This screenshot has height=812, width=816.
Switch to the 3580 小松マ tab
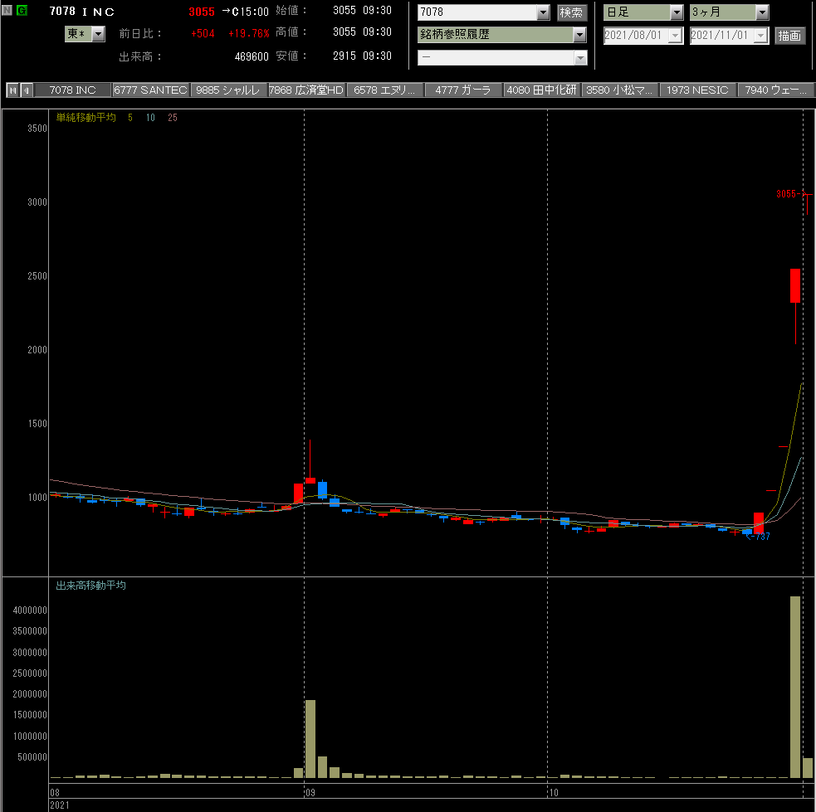tap(619, 90)
